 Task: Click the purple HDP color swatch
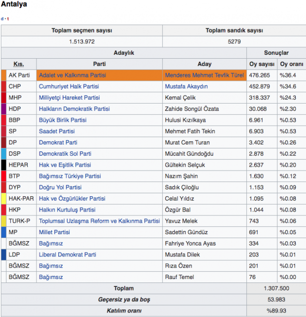pos(3,109)
